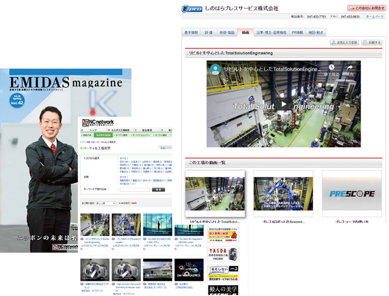The width and height of the screenshot is (389, 296).
Task: Open first factory overview thumbnail in search results
Action: tap(95, 225)
